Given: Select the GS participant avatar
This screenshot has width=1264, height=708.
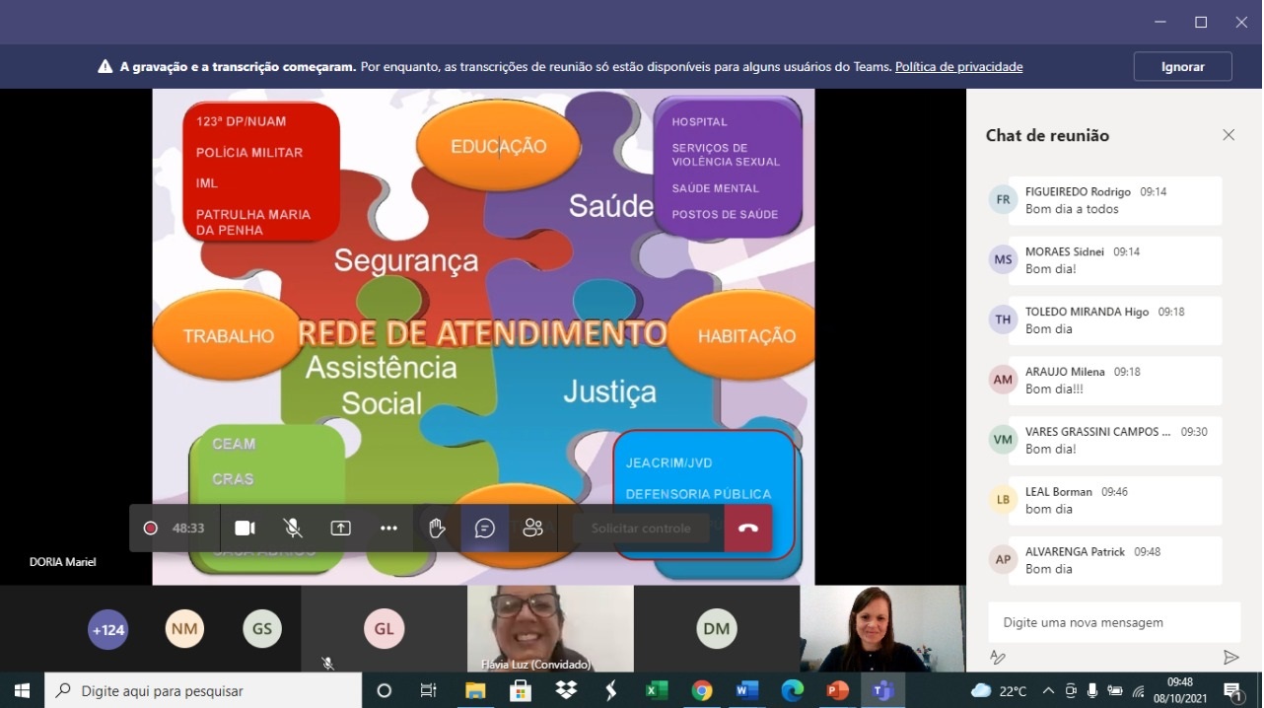Looking at the screenshot, I should coord(261,629).
